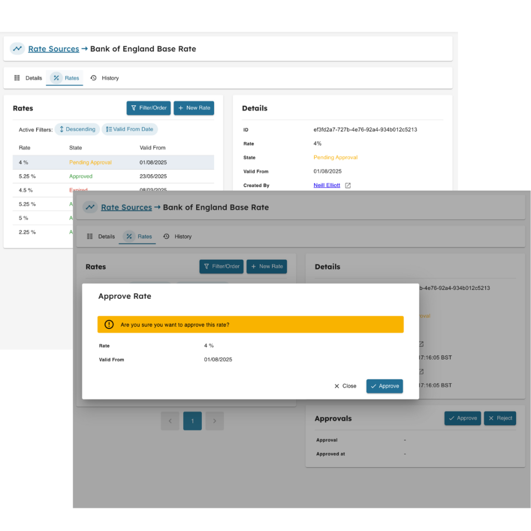The height and width of the screenshot is (531, 531).
Task: Open the History tab in the front window
Action: [x=177, y=236]
